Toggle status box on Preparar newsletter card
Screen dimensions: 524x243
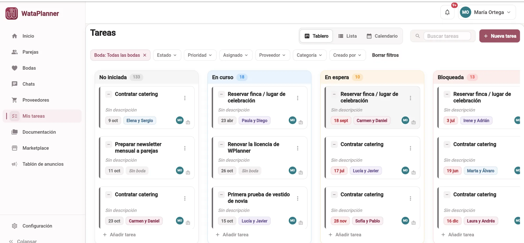[x=108, y=144]
